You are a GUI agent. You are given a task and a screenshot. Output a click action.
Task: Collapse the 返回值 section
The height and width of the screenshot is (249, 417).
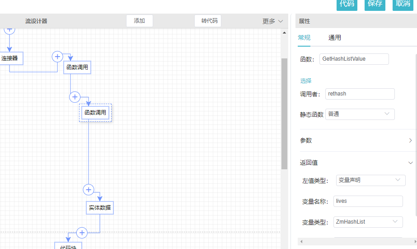356,163
